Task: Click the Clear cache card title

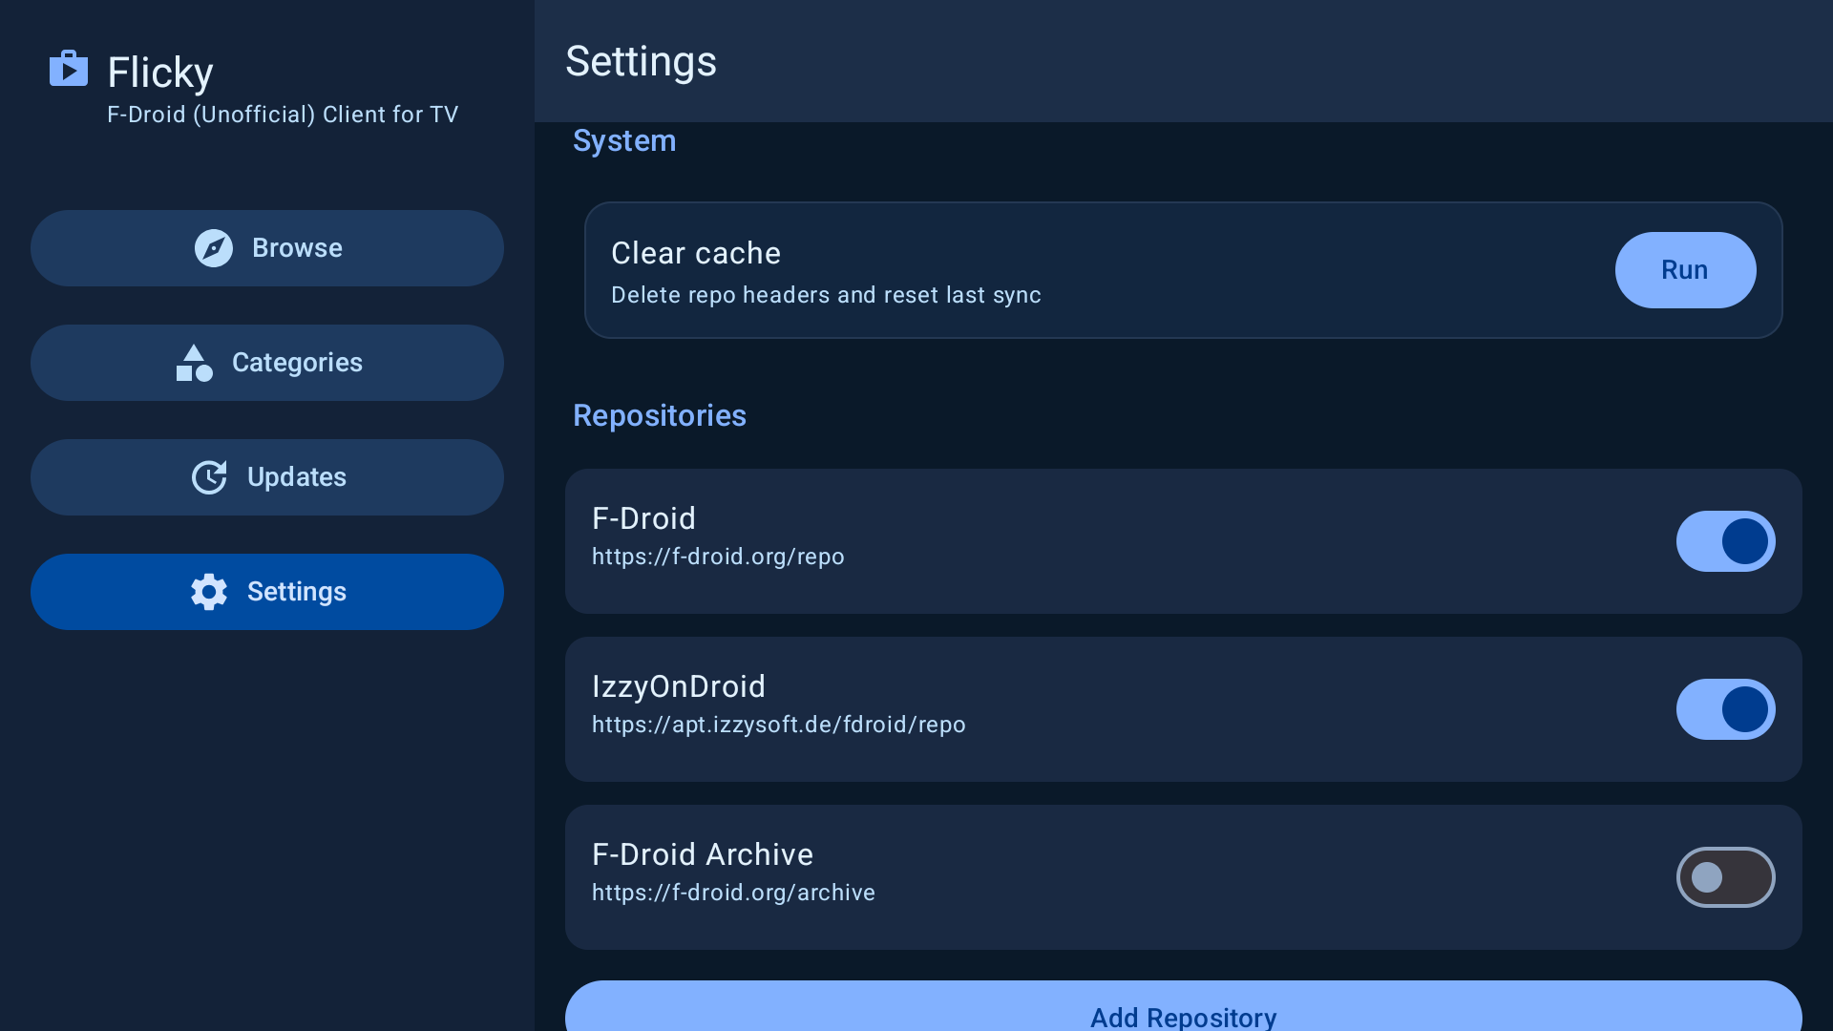Action: click(696, 253)
